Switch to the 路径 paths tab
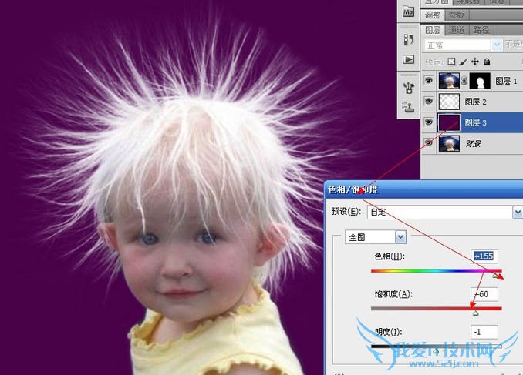 (481, 30)
